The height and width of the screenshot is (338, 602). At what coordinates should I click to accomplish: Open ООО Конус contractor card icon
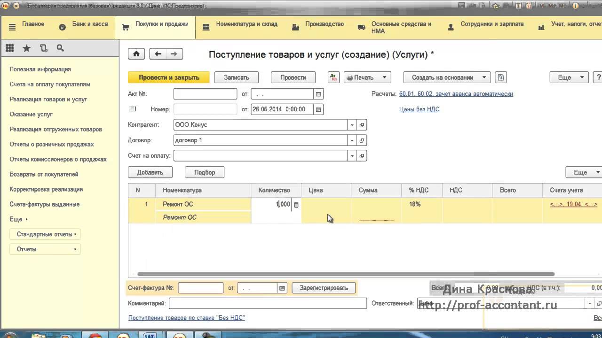click(362, 125)
